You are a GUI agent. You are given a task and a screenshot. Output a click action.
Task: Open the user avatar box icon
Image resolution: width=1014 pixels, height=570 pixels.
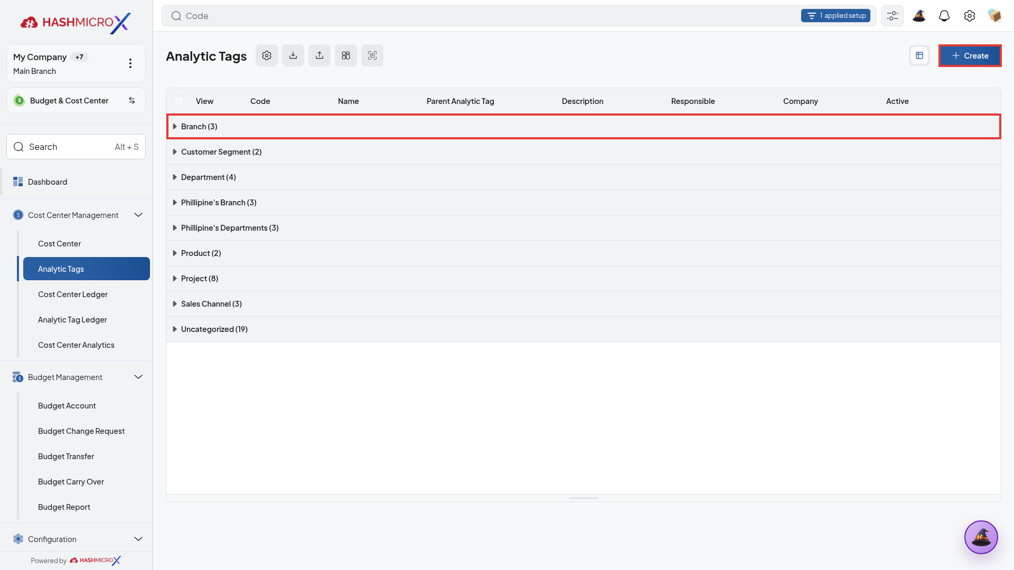click(x=995, y=16)
